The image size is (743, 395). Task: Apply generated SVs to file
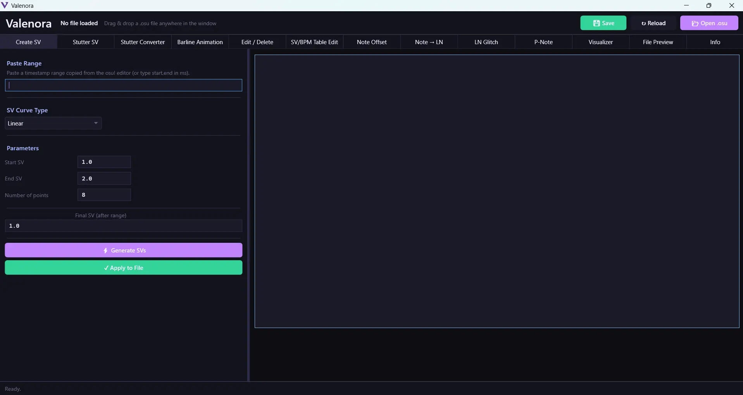(124, 268)
